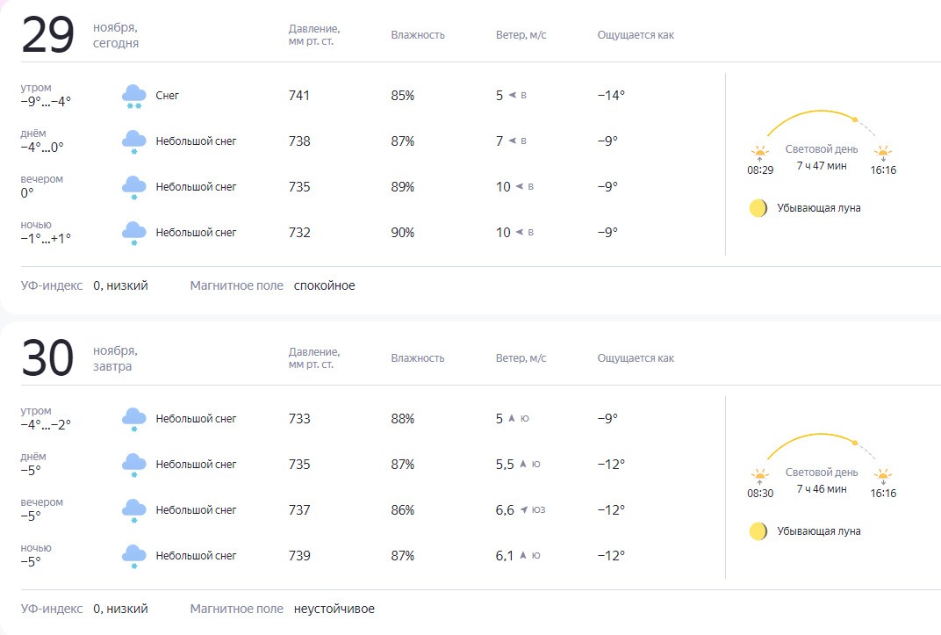The image size is (941, 635).
Task: Click the light snow icon for November 29 daytime
Action: click(133, 141)
